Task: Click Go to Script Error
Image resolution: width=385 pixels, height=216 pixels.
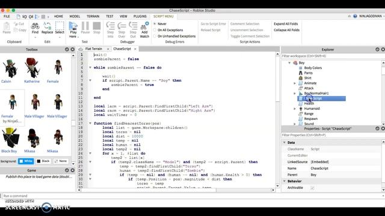Action: [x=213, y=24]
